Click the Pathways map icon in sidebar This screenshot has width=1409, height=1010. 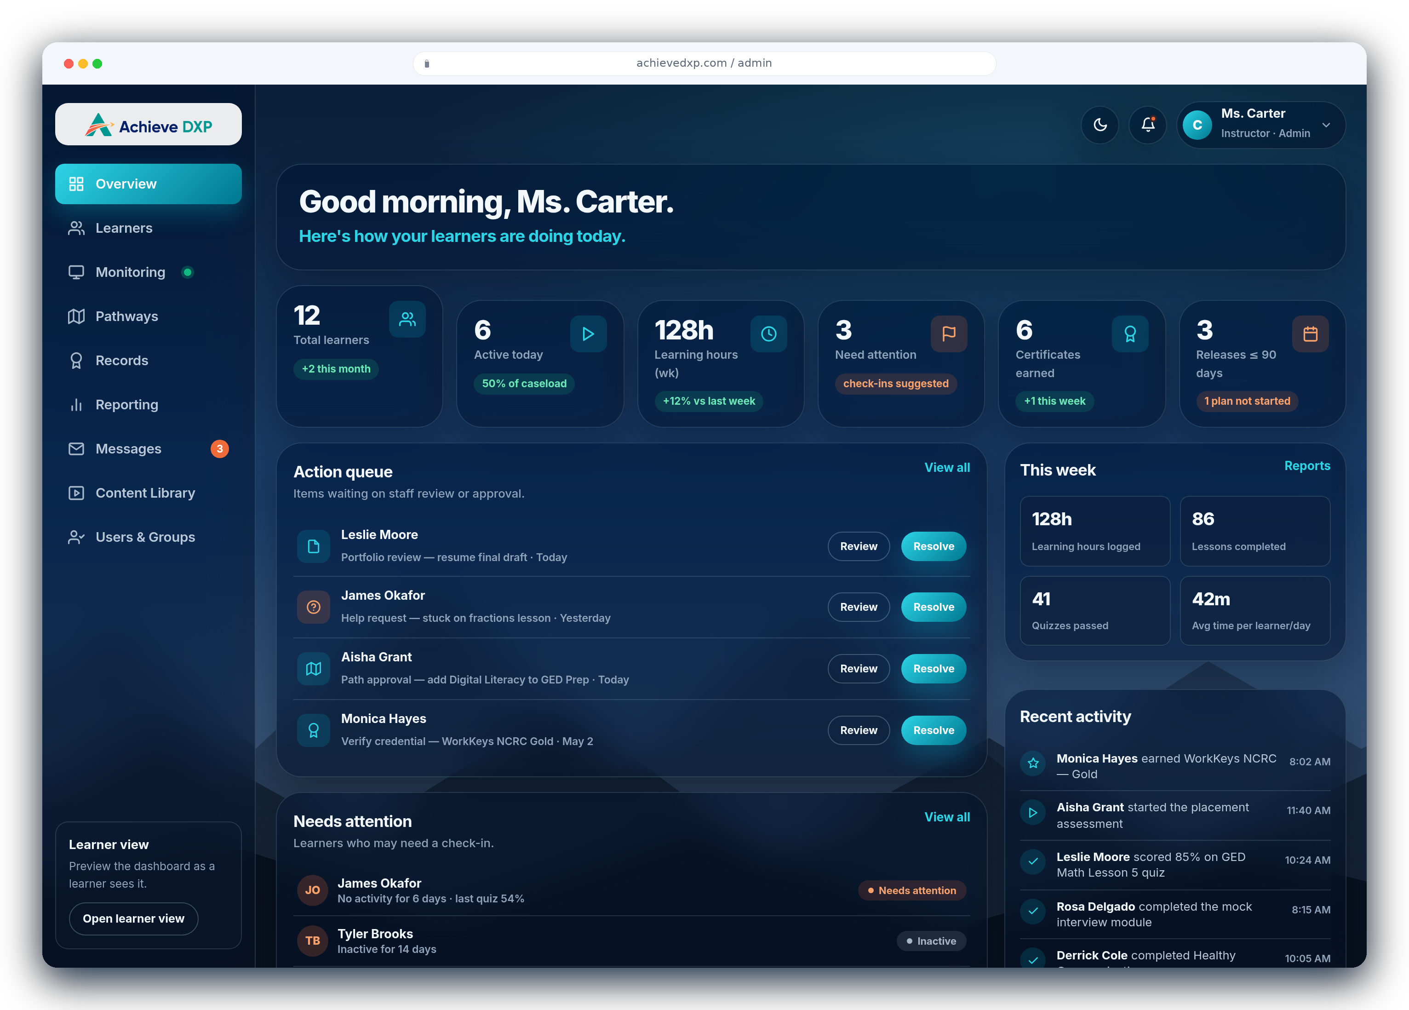76,316
